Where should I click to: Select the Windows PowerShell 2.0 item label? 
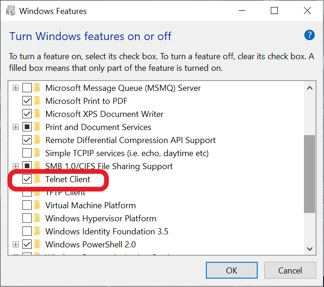pyautogui.click(x=91, y=245)
